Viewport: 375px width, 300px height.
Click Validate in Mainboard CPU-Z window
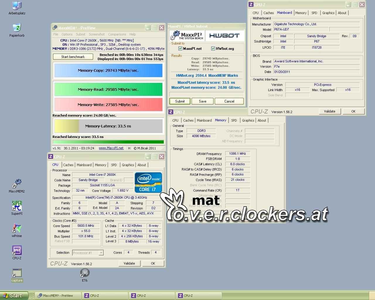tap(330, 111)
